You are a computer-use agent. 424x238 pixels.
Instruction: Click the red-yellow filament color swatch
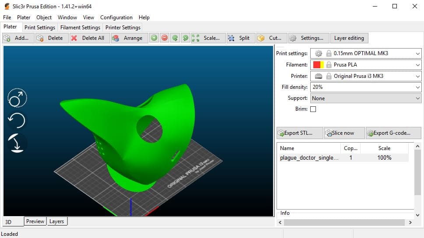coord(318,65)
